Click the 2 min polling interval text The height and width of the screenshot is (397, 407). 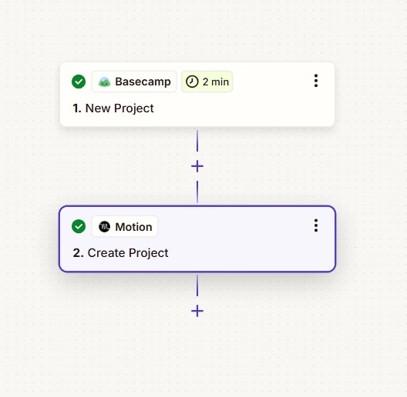click(216, 82)
